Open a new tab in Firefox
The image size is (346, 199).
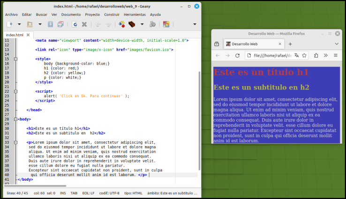coord(290,44)
